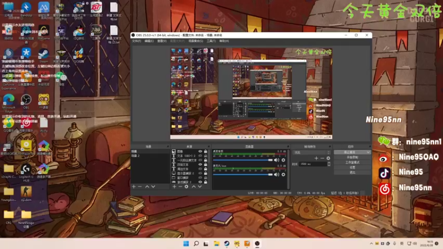Remove the selected source with minus icon

coord(181,186)
